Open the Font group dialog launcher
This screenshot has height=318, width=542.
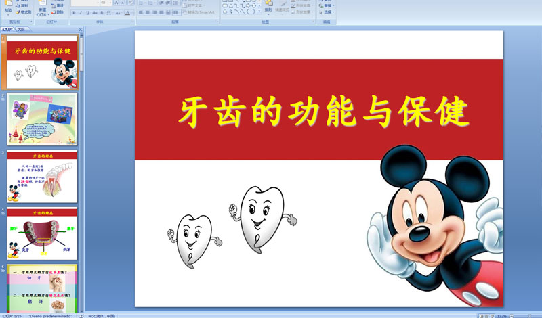tap(133, 22)
